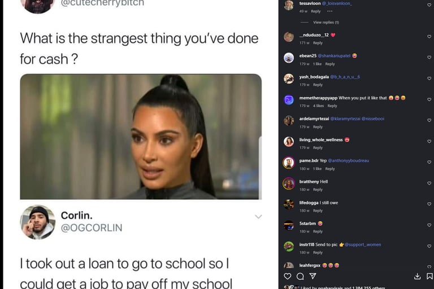Download the post with the download arrow icon
Image resolution: width=434 pixels, height=289 pixels.
coord(418,276)
